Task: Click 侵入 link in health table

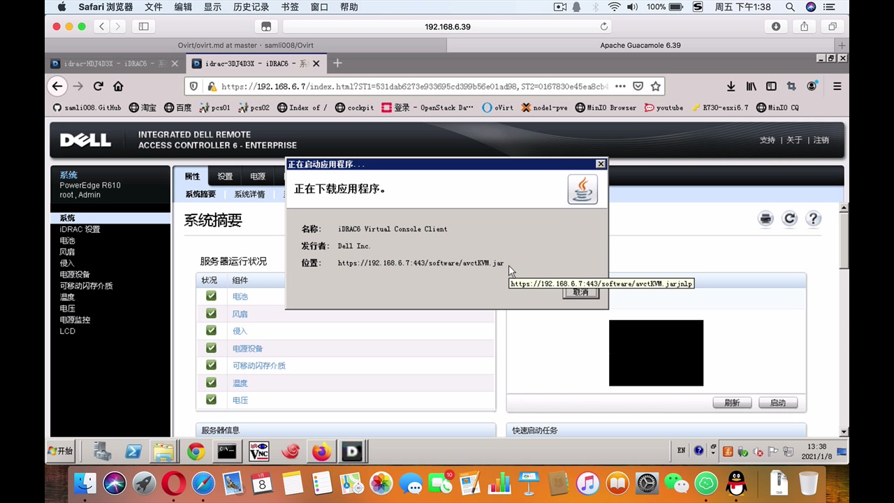Action: 240,331
